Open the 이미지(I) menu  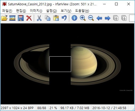[36, 11]
